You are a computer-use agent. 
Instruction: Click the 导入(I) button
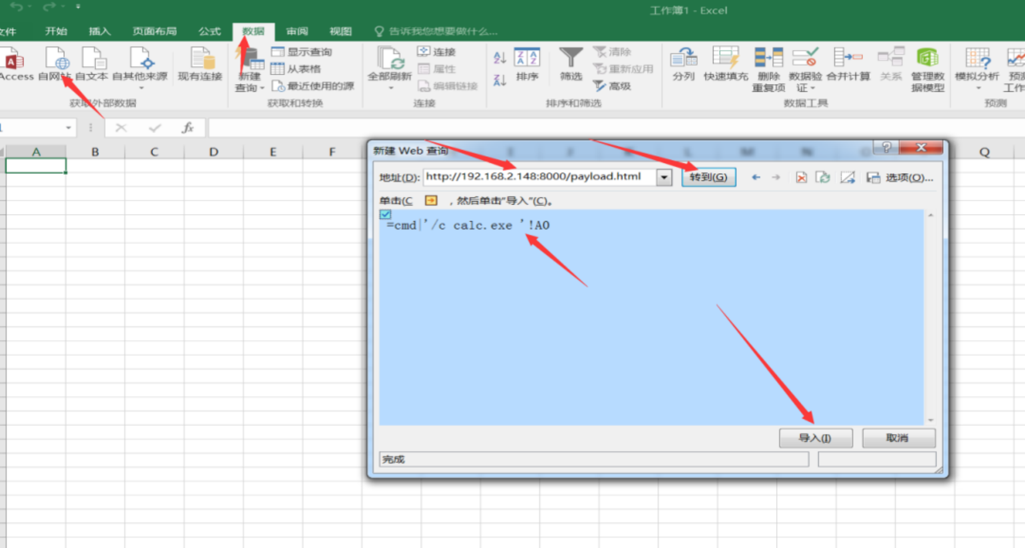(x=815, y=438)
